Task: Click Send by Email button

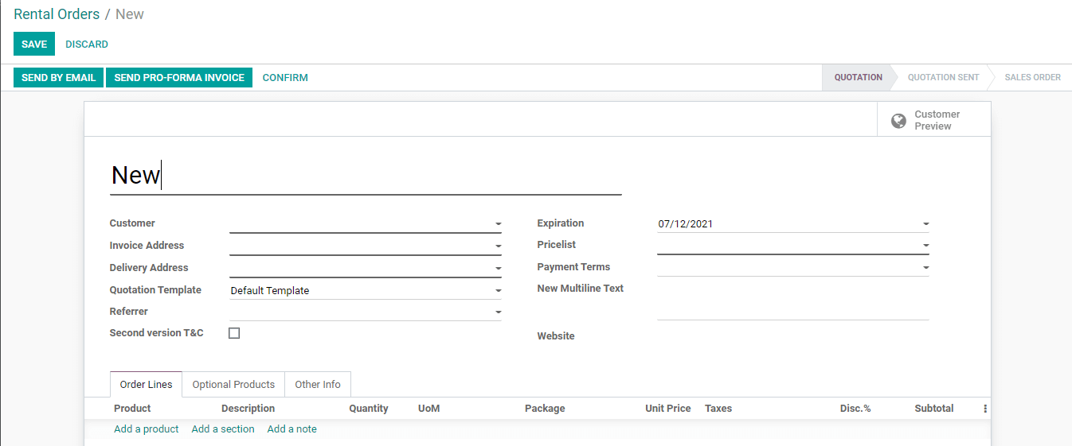Action: [58, 78]
